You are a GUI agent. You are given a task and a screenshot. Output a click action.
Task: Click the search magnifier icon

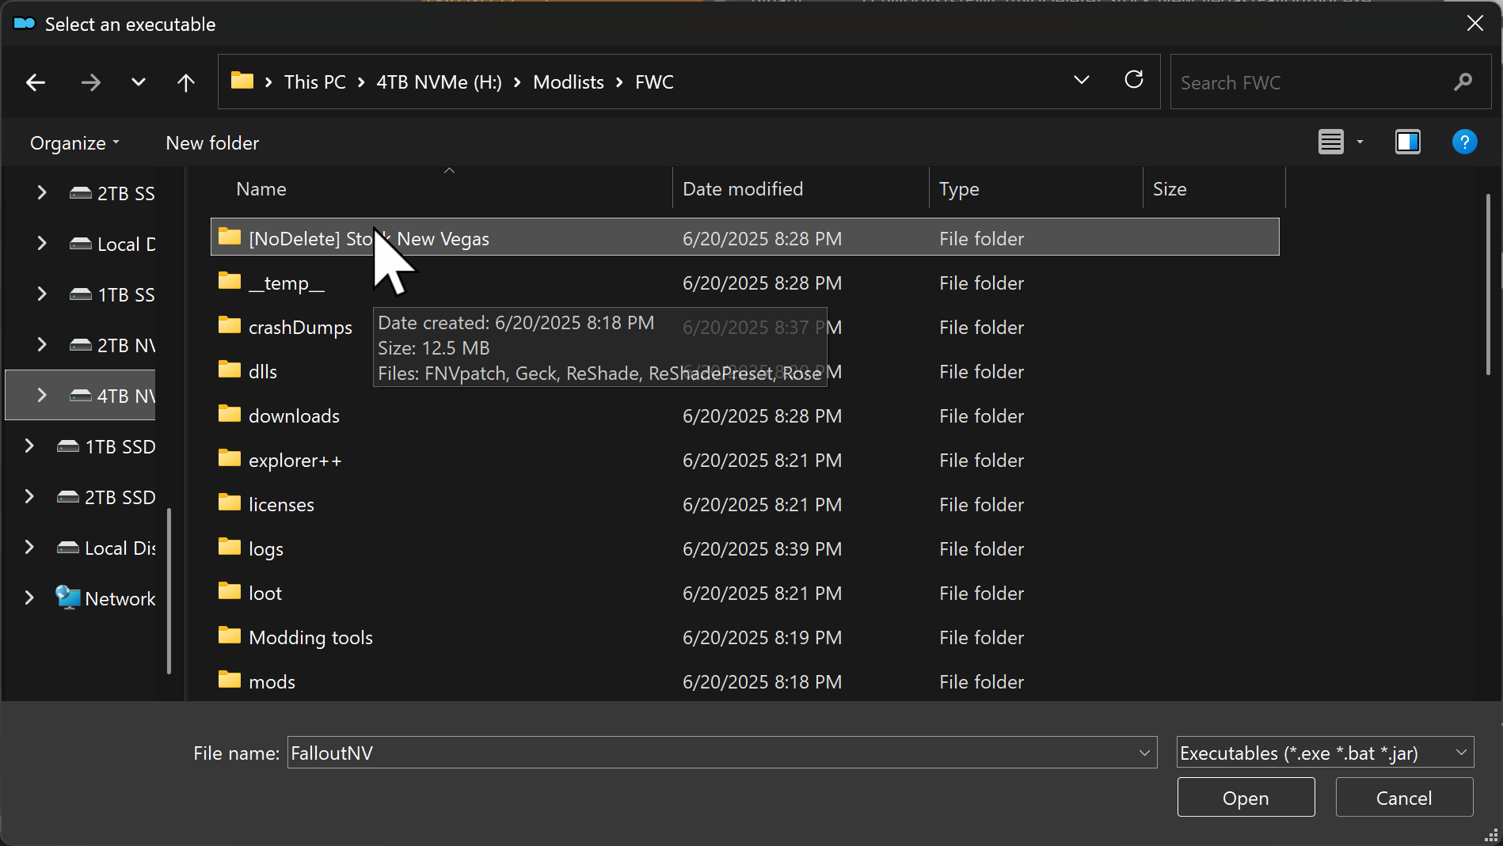pyautogui.click(x=1463, y=82)
